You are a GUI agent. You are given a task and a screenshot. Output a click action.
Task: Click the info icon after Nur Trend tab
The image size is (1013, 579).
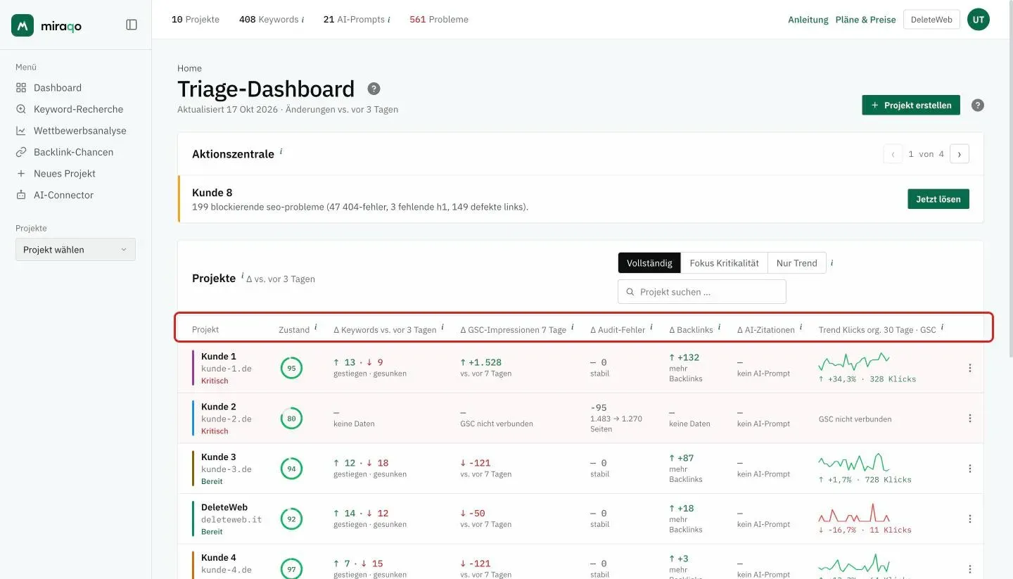coord(832,262)
